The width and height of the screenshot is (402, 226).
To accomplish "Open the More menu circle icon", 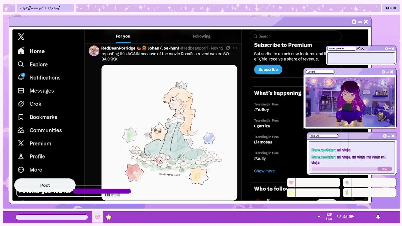I will click(21, 169).
